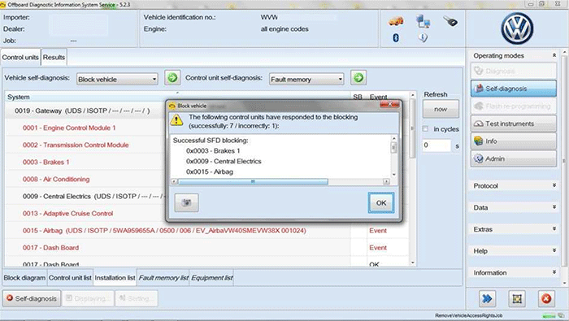Viewport: 569px width, 321px height.
Task: Click the vehicle connection car icon
Action: pyautogui.click(x=396, y=21)
